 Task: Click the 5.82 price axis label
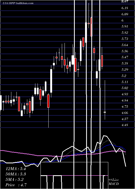point(125,33)
